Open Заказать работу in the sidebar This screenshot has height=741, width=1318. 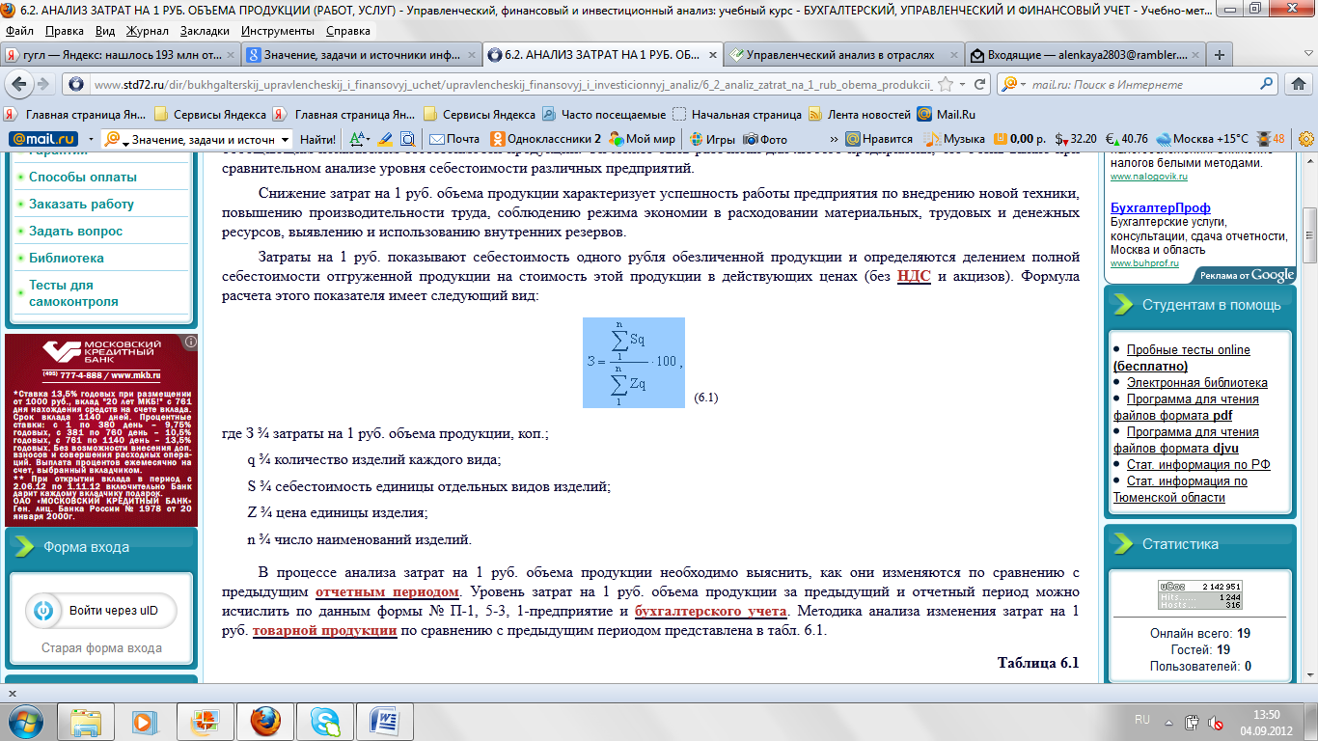[81, 204]
